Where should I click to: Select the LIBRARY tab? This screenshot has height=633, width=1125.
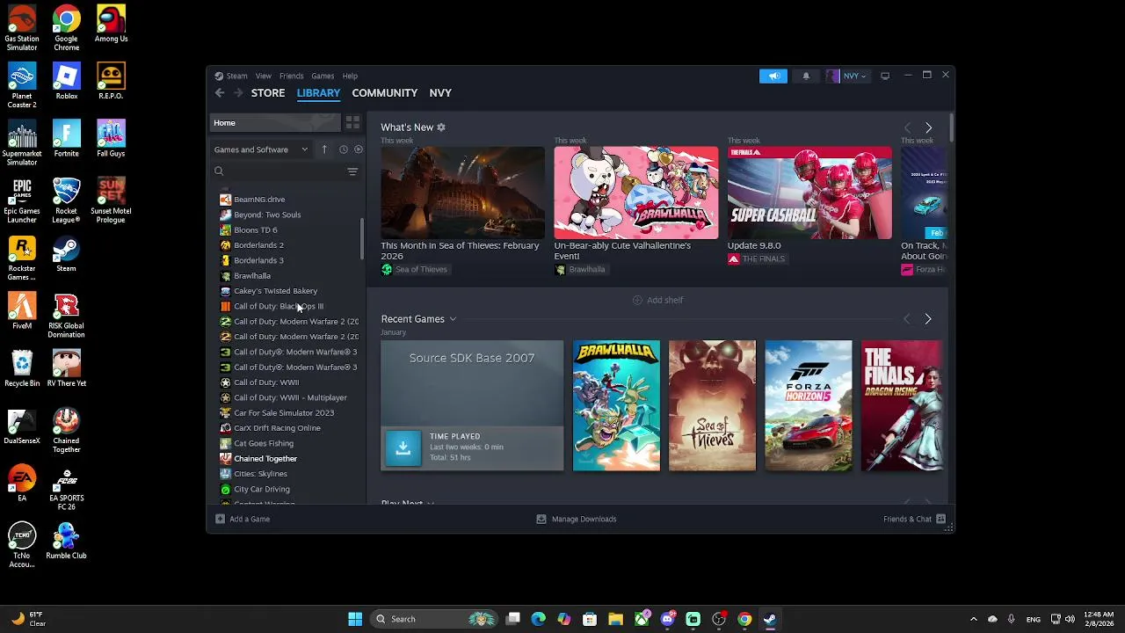318,93
